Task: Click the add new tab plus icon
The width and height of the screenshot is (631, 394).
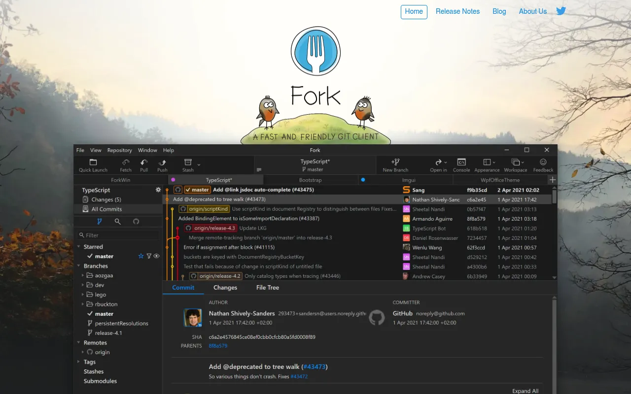Action: pyautogui.click(x=553, y=180)
